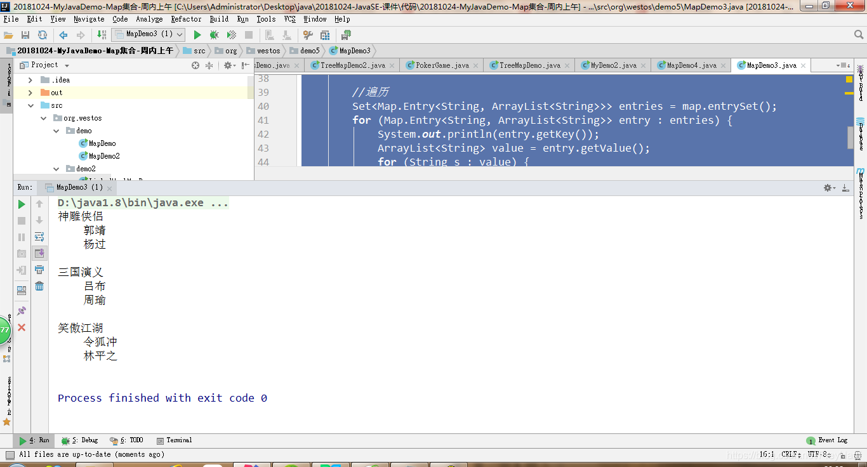Click the Collapse All icon in the Project panel
Viewport: 867px width, 467px height.
[x=209, y=65]
